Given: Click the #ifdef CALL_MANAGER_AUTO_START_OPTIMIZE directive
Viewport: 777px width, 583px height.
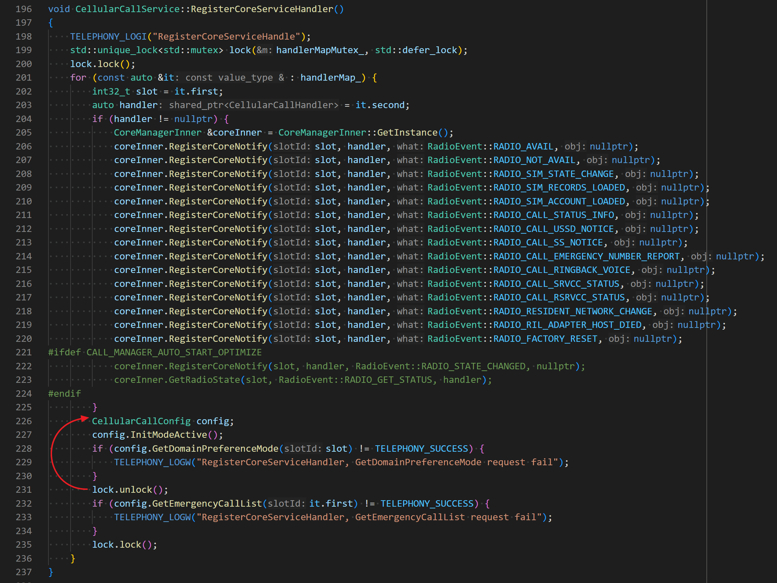Looking at the screenshot, I should click(155, 352).
